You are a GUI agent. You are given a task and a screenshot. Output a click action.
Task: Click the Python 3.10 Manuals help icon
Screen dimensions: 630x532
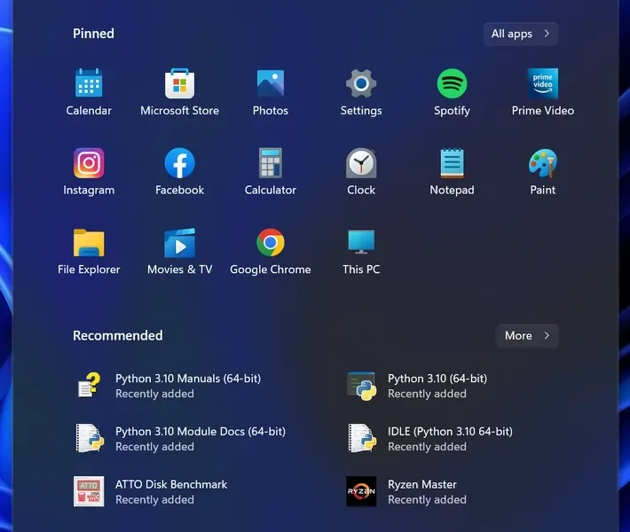[x=89, y=385]
